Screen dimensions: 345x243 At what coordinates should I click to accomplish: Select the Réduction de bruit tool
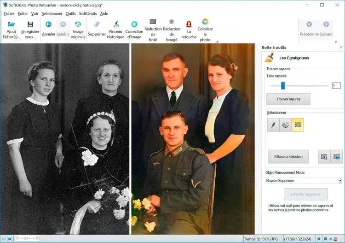pos(153,22)
